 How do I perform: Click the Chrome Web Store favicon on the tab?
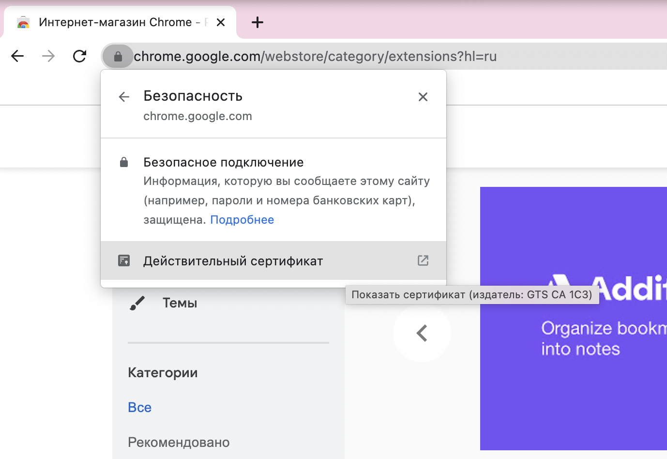click(x=22, y=22)
